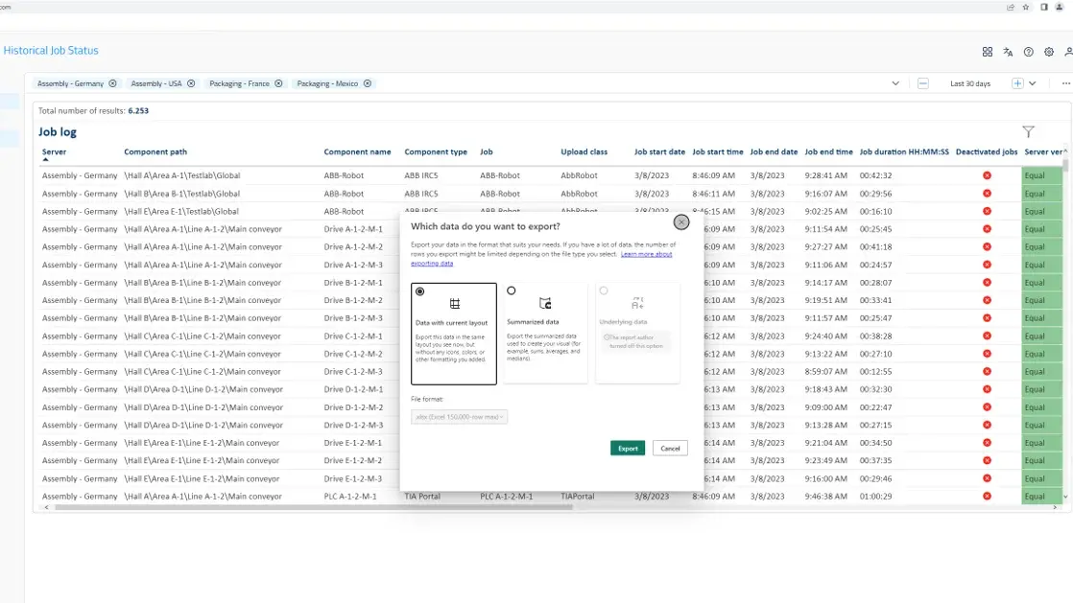Open the settings gear icon
Image resolution: width=1073 pixels, height=603 pixels.
point(1049,52)
